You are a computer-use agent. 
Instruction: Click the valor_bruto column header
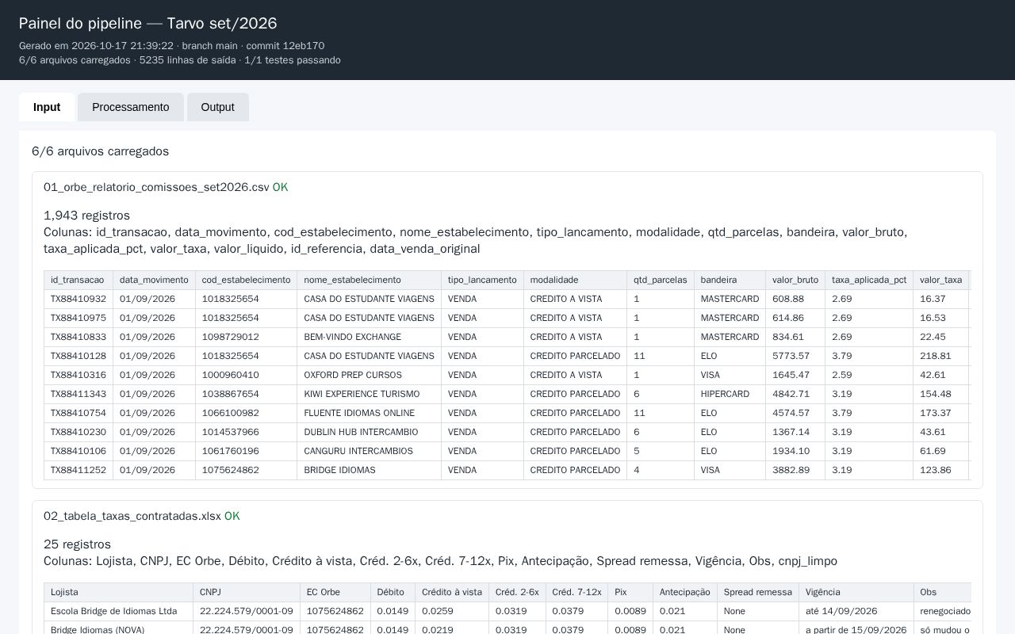pos(795,280)
